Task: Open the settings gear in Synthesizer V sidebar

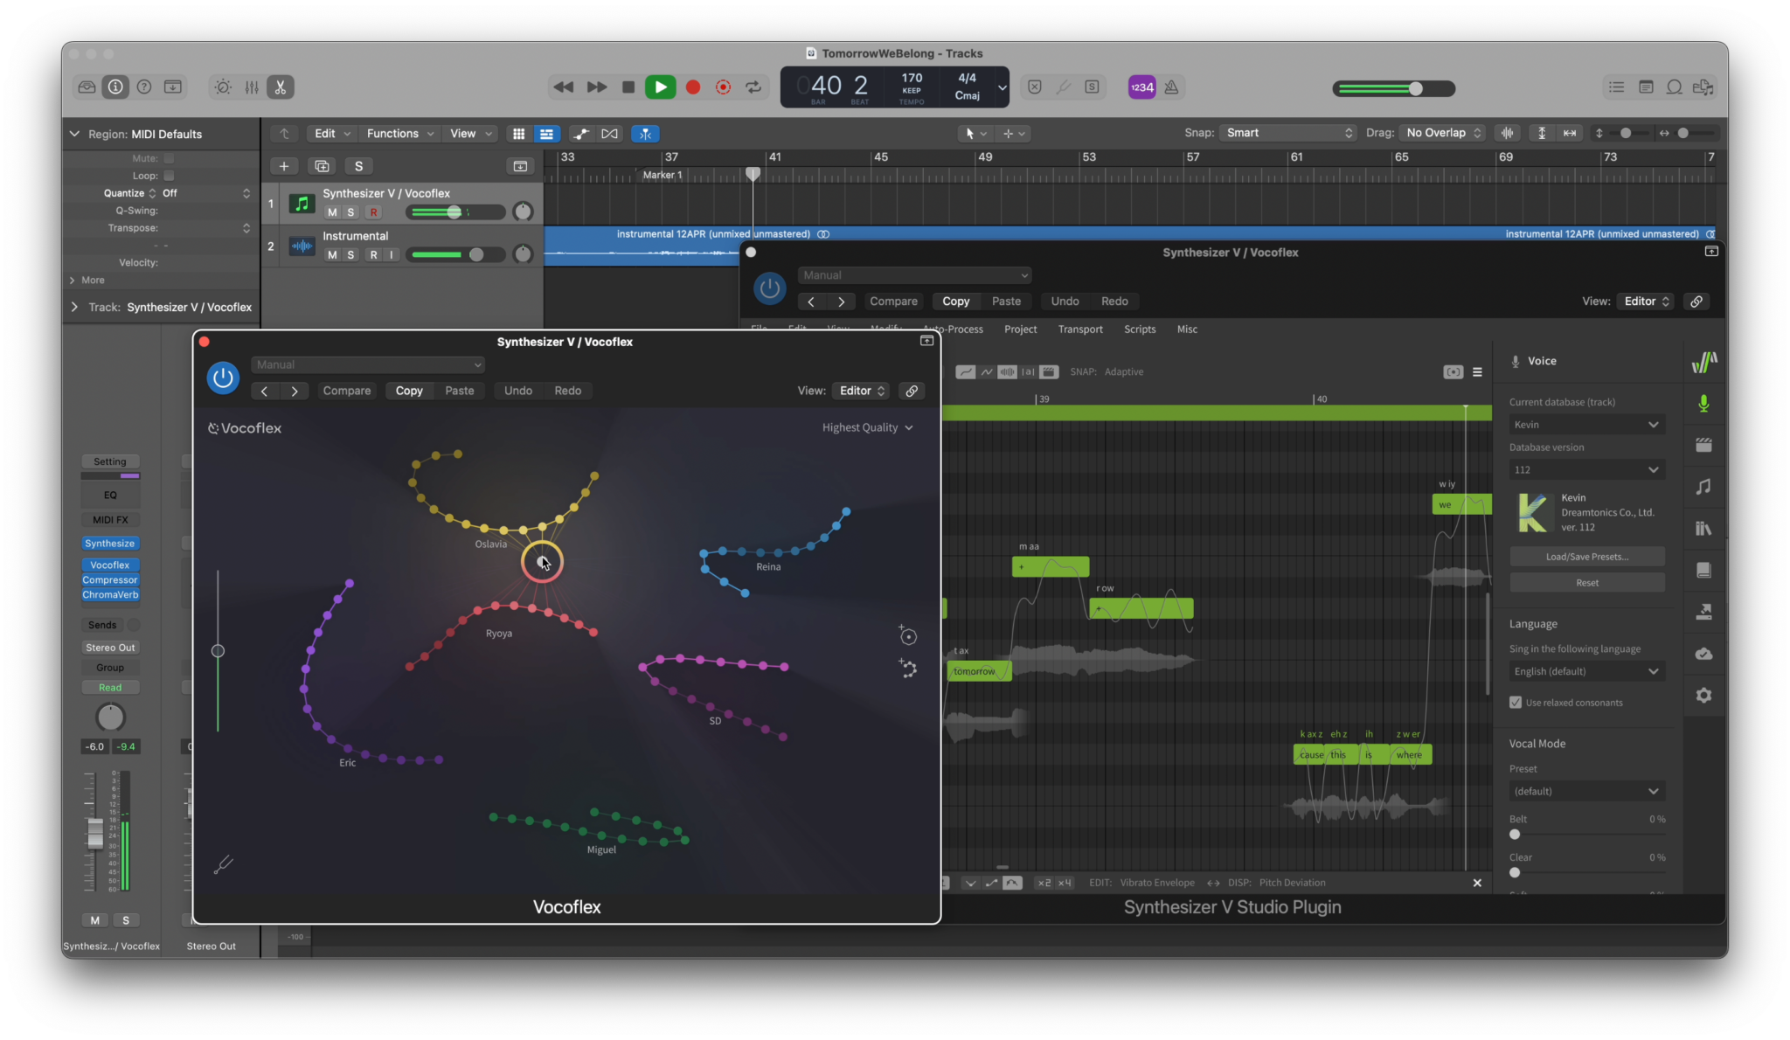Action: click(1703, 695)
